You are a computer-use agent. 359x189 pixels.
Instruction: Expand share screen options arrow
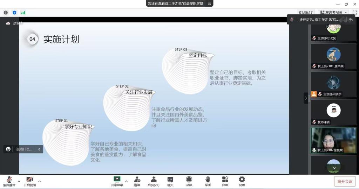pos(126,181)
